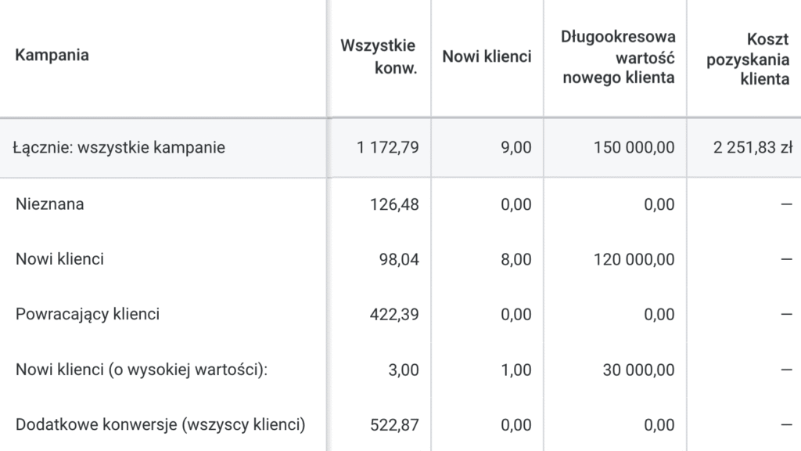Select the Nowi klienci row label
Image resolution: width=801 pixels, height=451 pixels.
pyautogui.click(x=59, y=258)
